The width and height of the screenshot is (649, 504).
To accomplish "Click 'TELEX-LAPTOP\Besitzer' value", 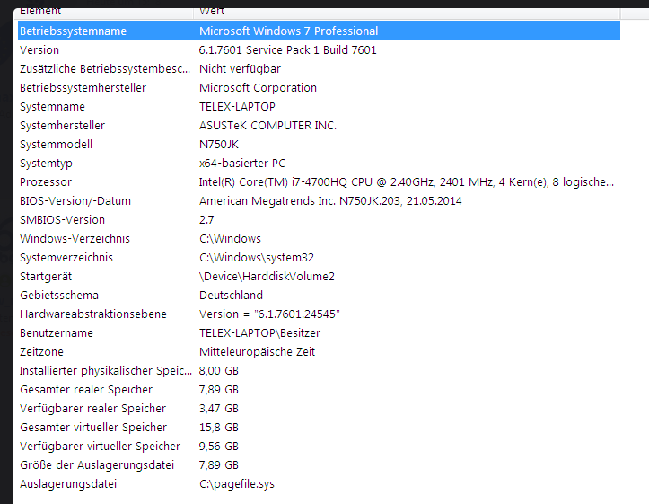I will click(260, 333).
